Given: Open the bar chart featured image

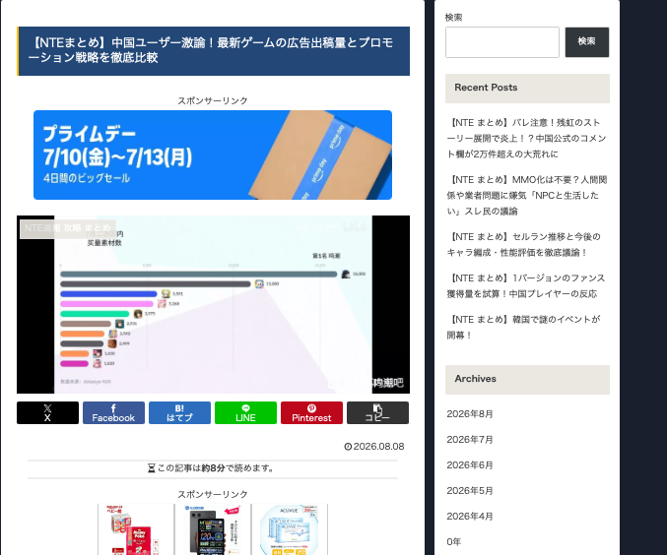Looking at the screenshot, I should pos(213,304).
